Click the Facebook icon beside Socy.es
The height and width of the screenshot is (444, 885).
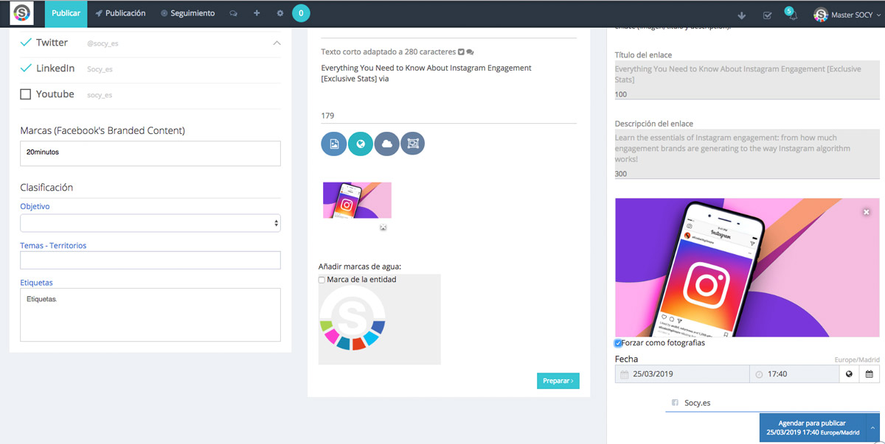click(675, 403)
